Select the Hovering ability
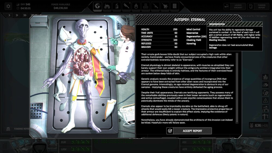 click(x=191, y=44)
